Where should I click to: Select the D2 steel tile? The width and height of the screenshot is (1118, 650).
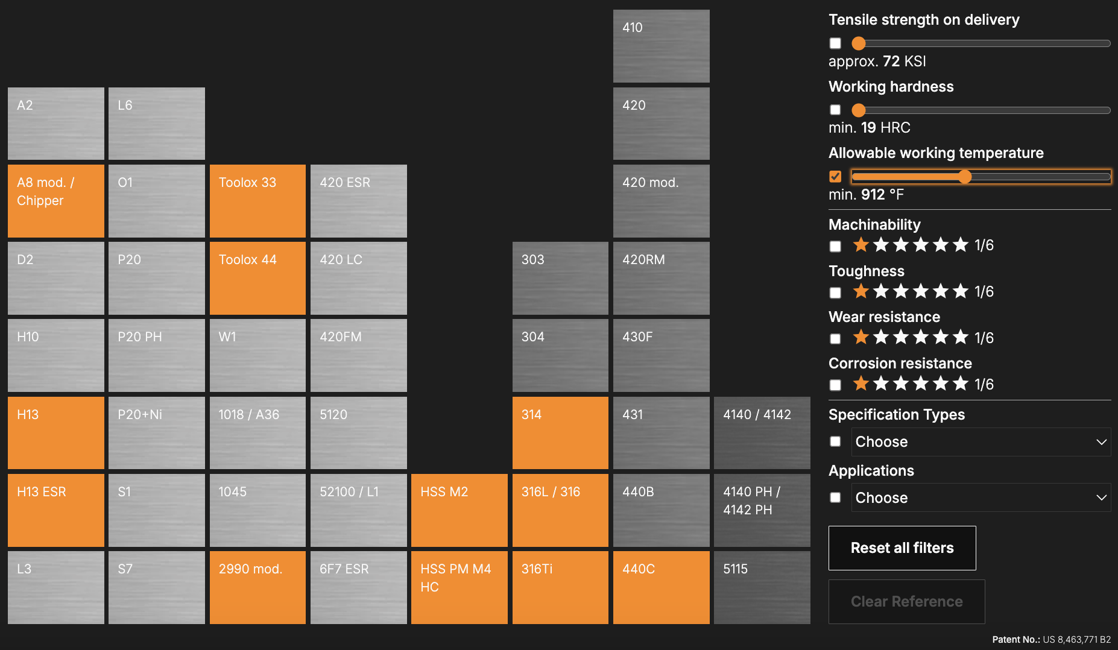coord(56,278)
